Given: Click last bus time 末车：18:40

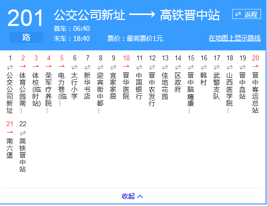Looking at the screenshot, I should [x=72, y=38].
